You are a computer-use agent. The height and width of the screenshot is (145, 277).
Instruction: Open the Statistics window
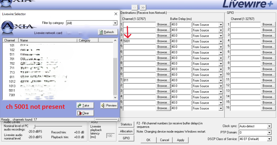(126, 124)
